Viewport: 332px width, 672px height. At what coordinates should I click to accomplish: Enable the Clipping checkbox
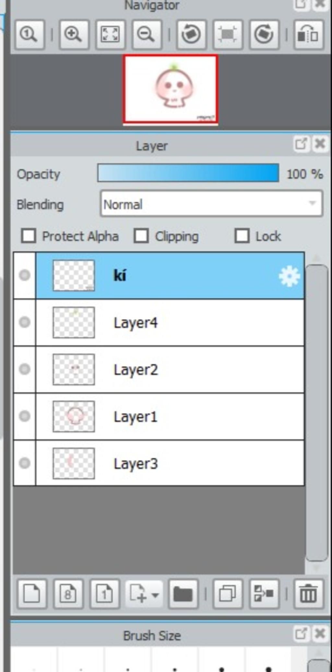[x=141, y=236]
